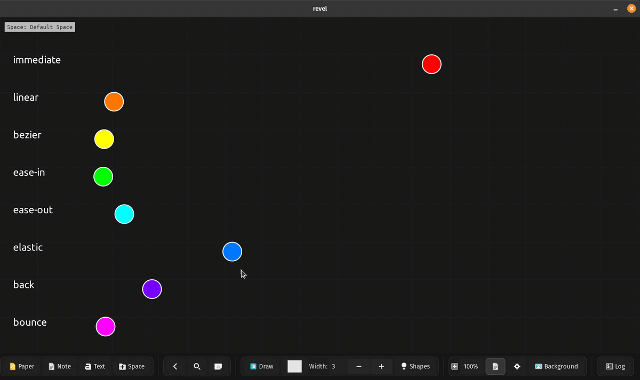
Task: Click the Space: Default Space label
Action: pyautogui.click(x=40, y=27)
